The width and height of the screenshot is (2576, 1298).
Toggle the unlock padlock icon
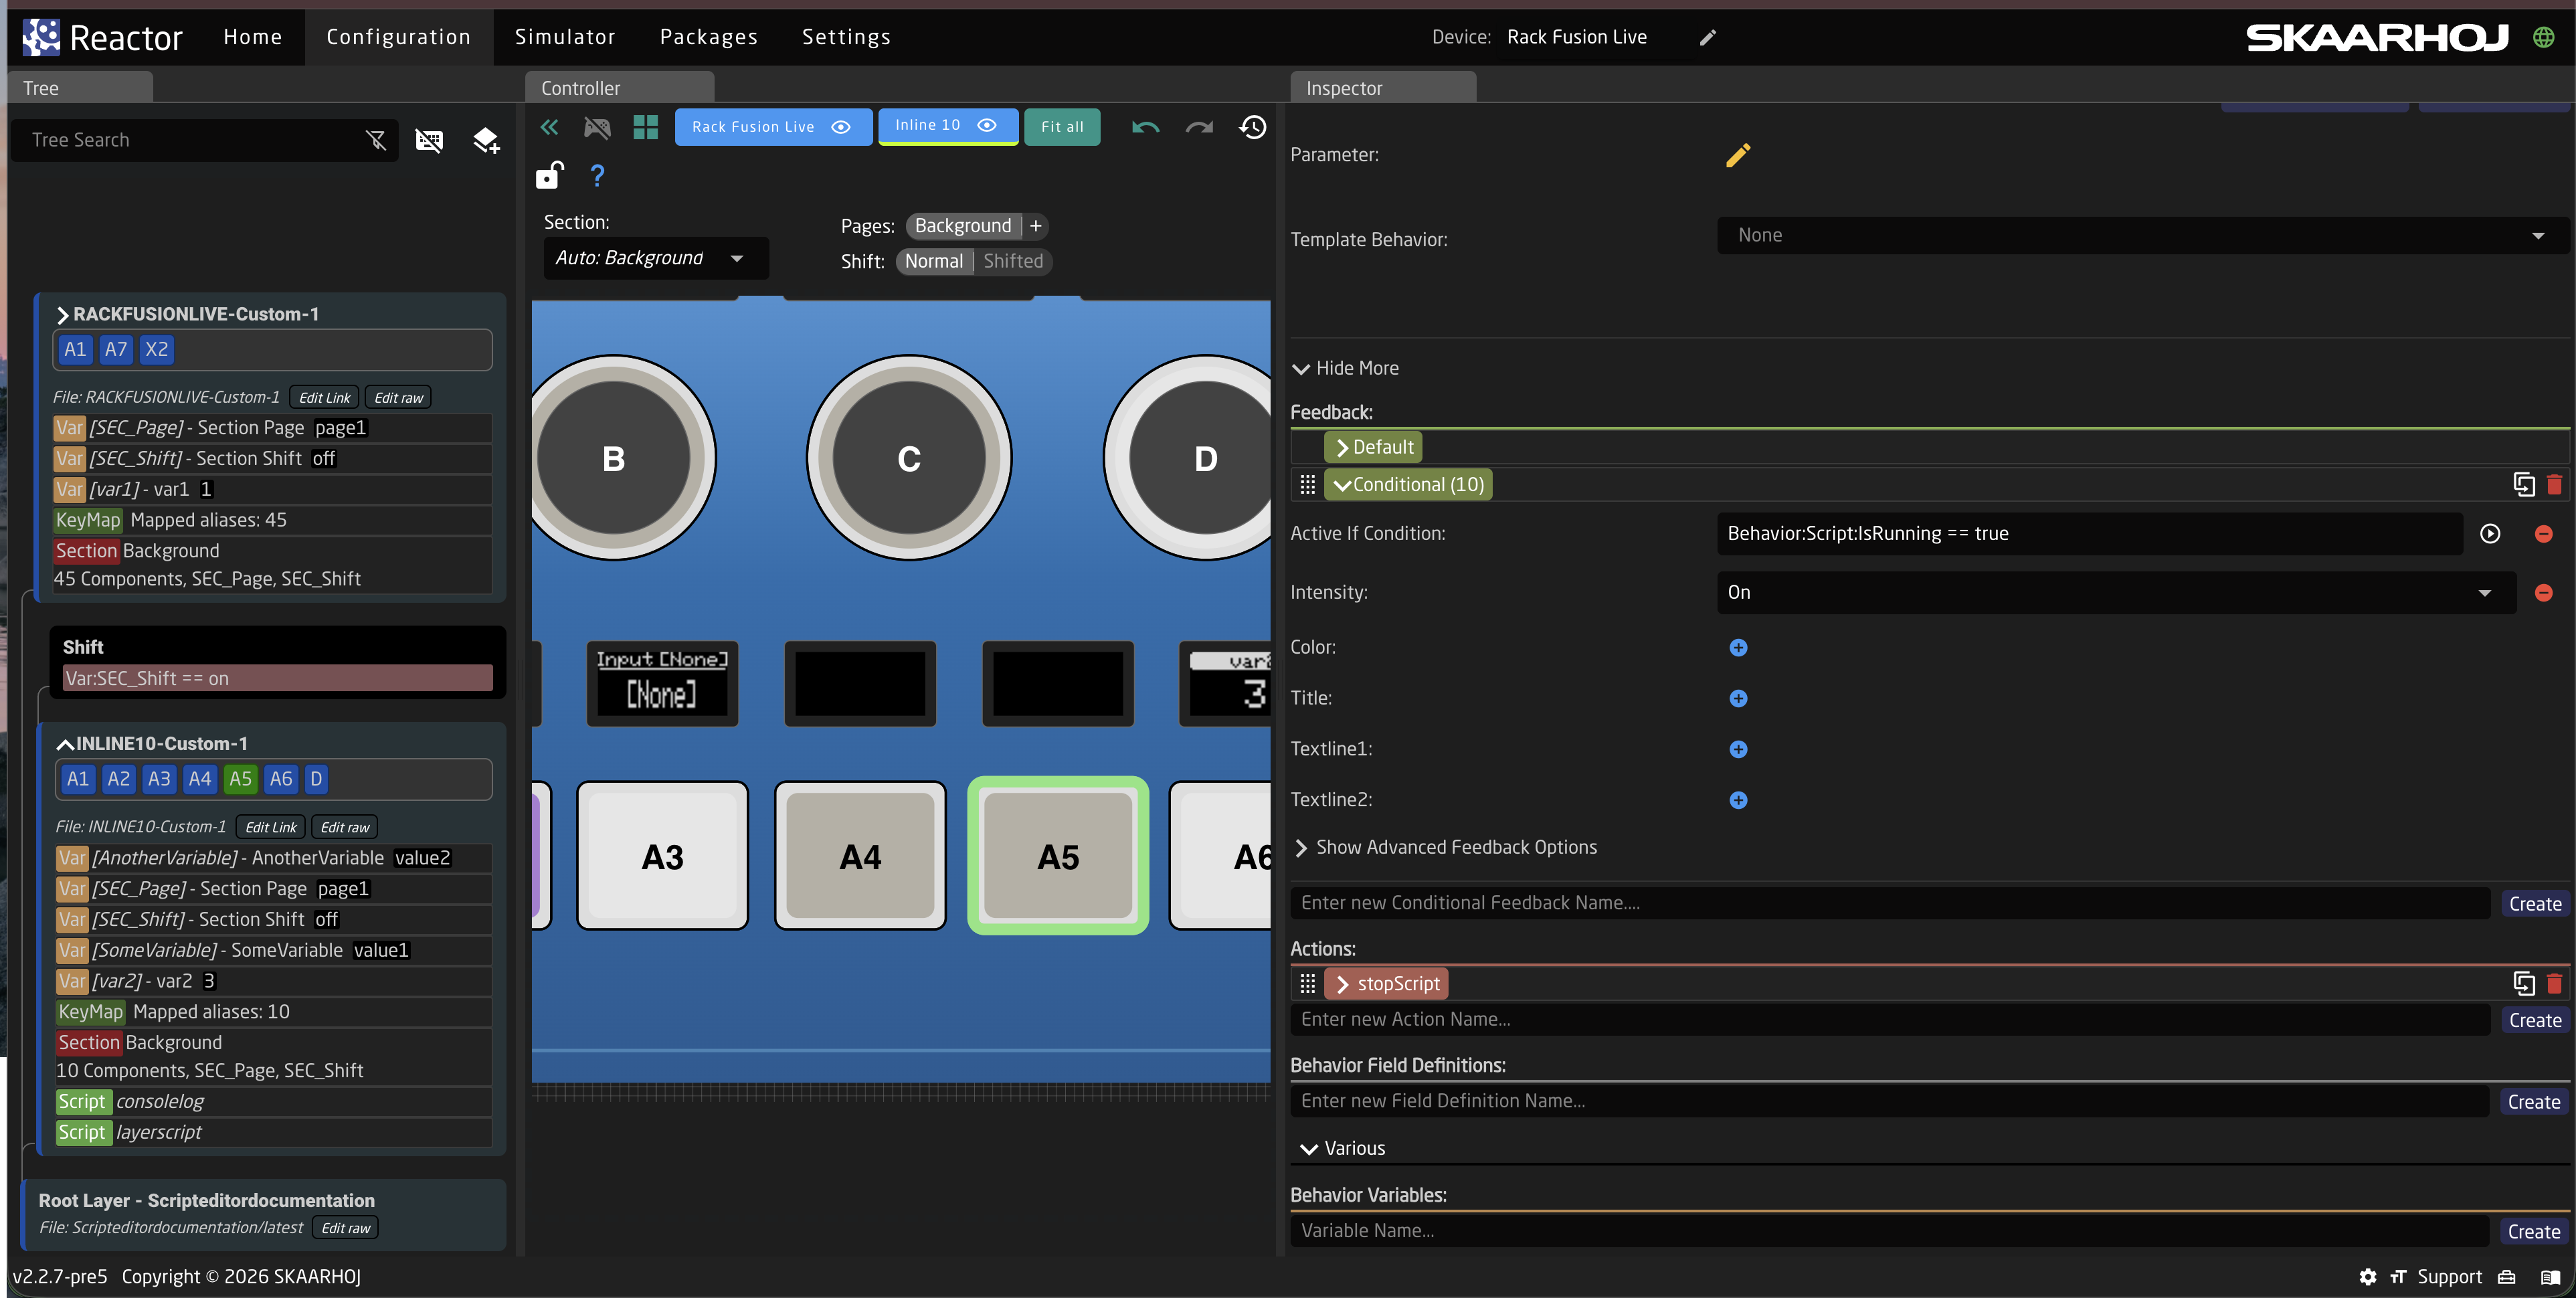(x=550, y=175)
